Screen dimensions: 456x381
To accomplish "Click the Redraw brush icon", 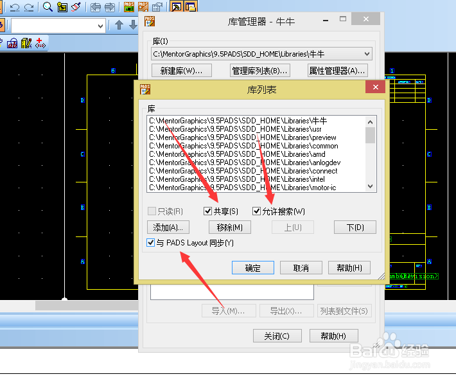I will (x=76, y=6).
